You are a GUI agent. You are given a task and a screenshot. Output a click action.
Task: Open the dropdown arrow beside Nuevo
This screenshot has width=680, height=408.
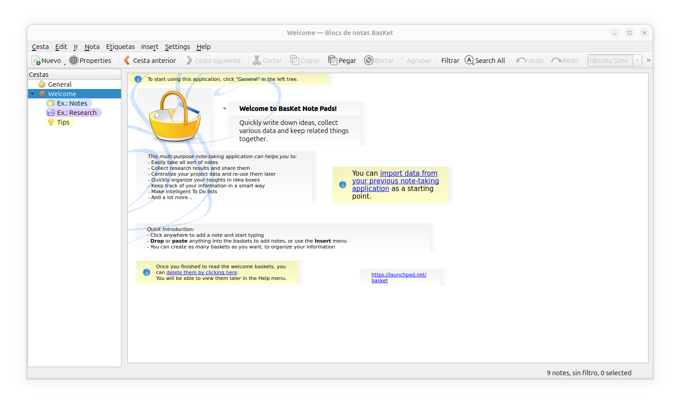point(65,64)
